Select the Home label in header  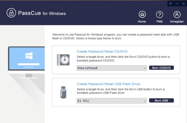pyautogui.click(x=142, y=22)
